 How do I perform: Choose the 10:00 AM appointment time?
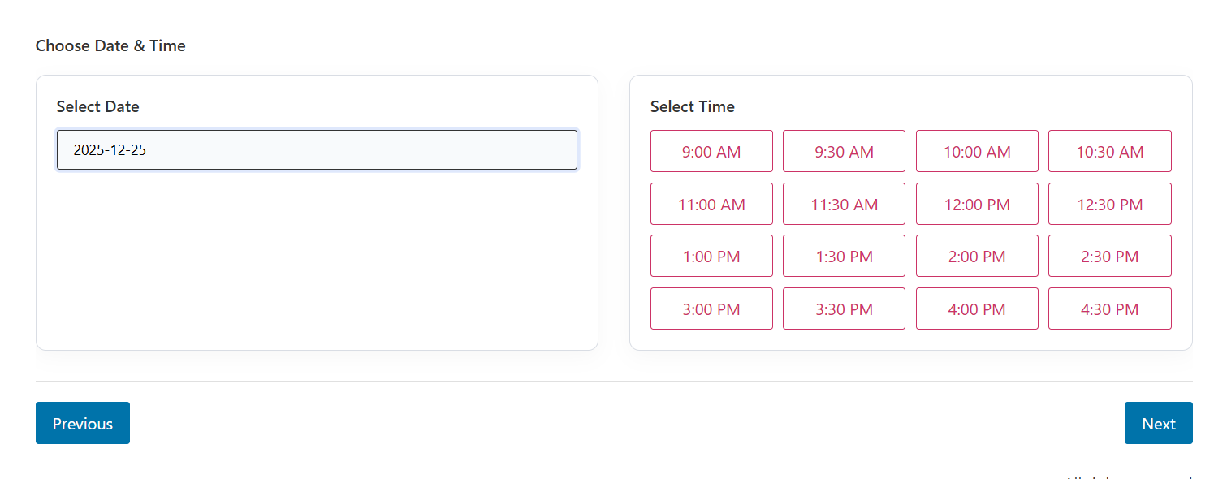(977, 151)
